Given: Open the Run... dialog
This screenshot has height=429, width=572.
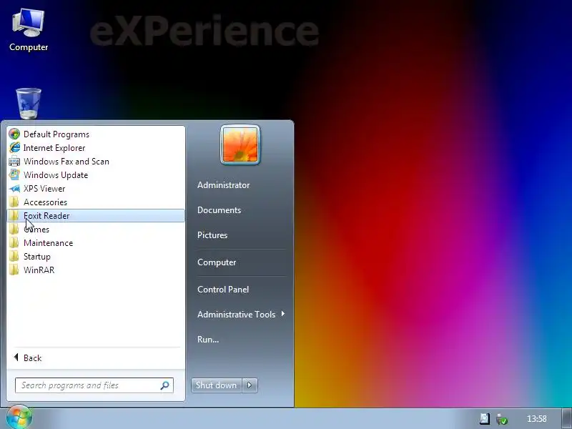Looking at the screenshot, I should point(208,339).
